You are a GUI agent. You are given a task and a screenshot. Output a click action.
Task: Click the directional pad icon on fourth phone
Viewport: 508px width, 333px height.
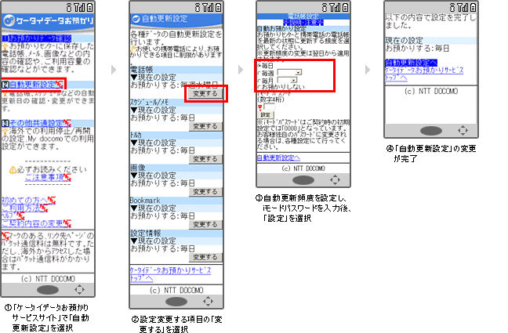pos(463,131)
